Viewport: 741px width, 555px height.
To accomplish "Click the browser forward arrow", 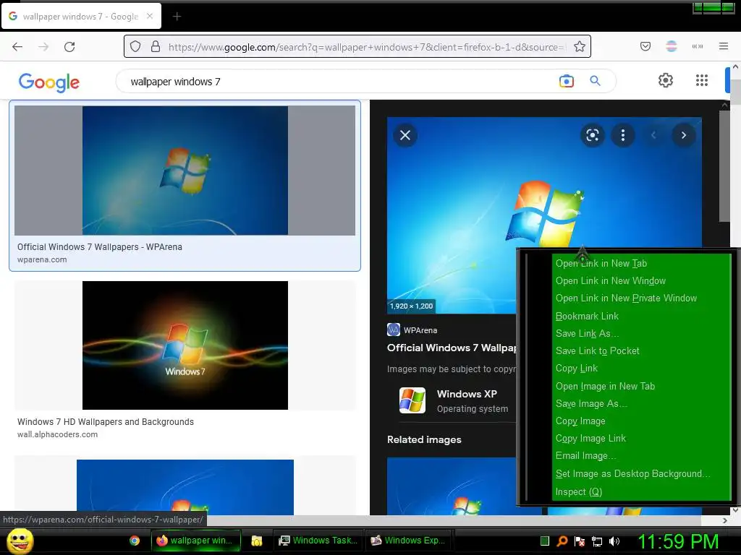I will pyautogui.click(x=43, y=46).
